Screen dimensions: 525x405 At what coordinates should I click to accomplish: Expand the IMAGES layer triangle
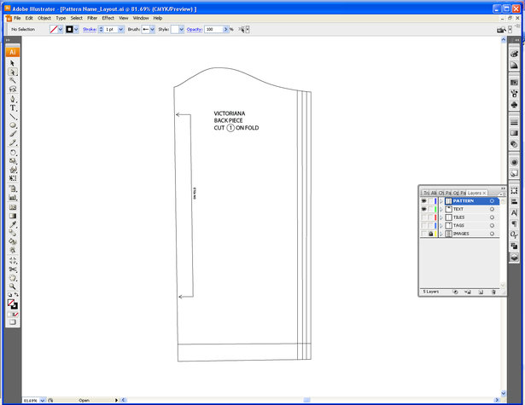[x=441, y=234]
